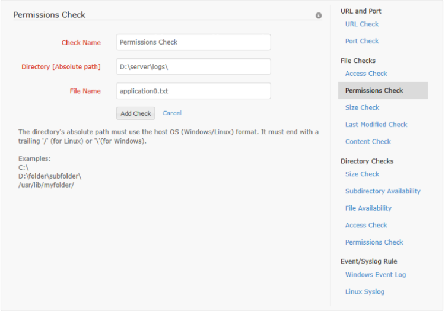Image resolution: width=445 pixels, height=311 pixels.
Task: Open Size Check under File Checks
Action: (x=362, y=107)
